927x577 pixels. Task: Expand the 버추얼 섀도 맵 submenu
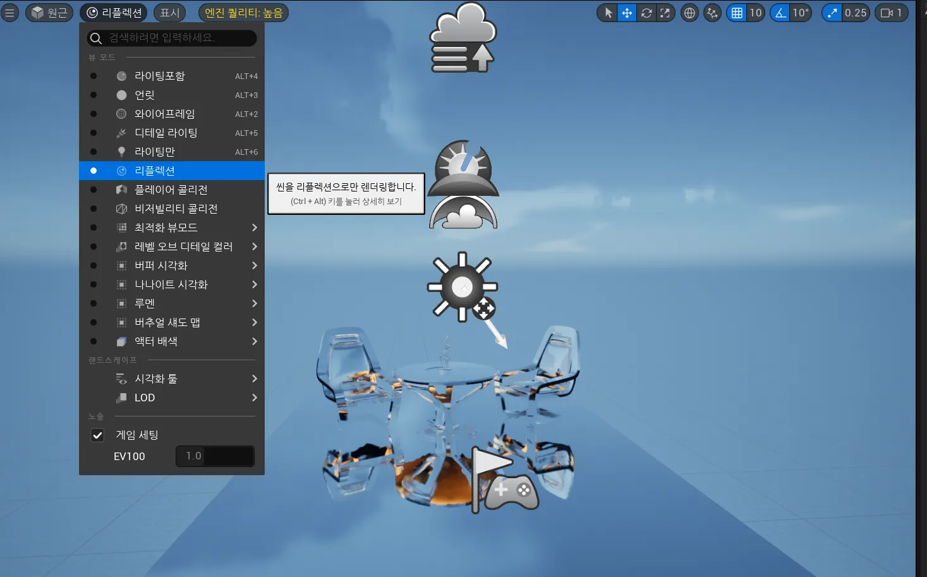coord(172,322)
